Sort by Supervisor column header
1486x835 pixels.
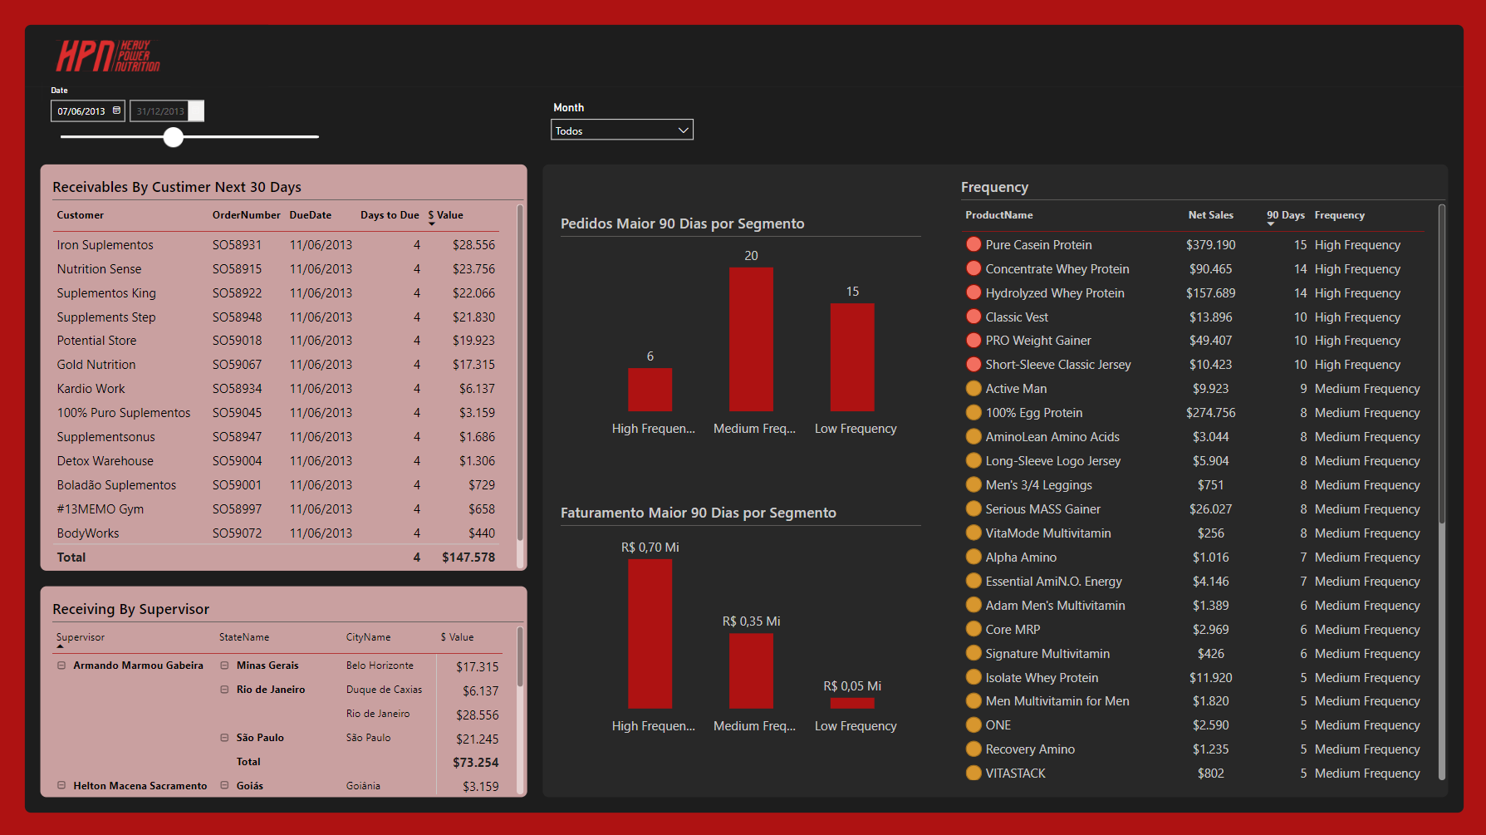(x=81, y=637)
